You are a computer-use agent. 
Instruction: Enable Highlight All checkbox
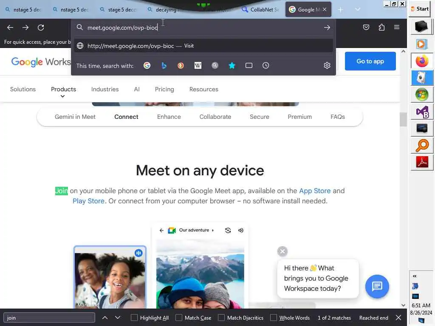point(134,318)
